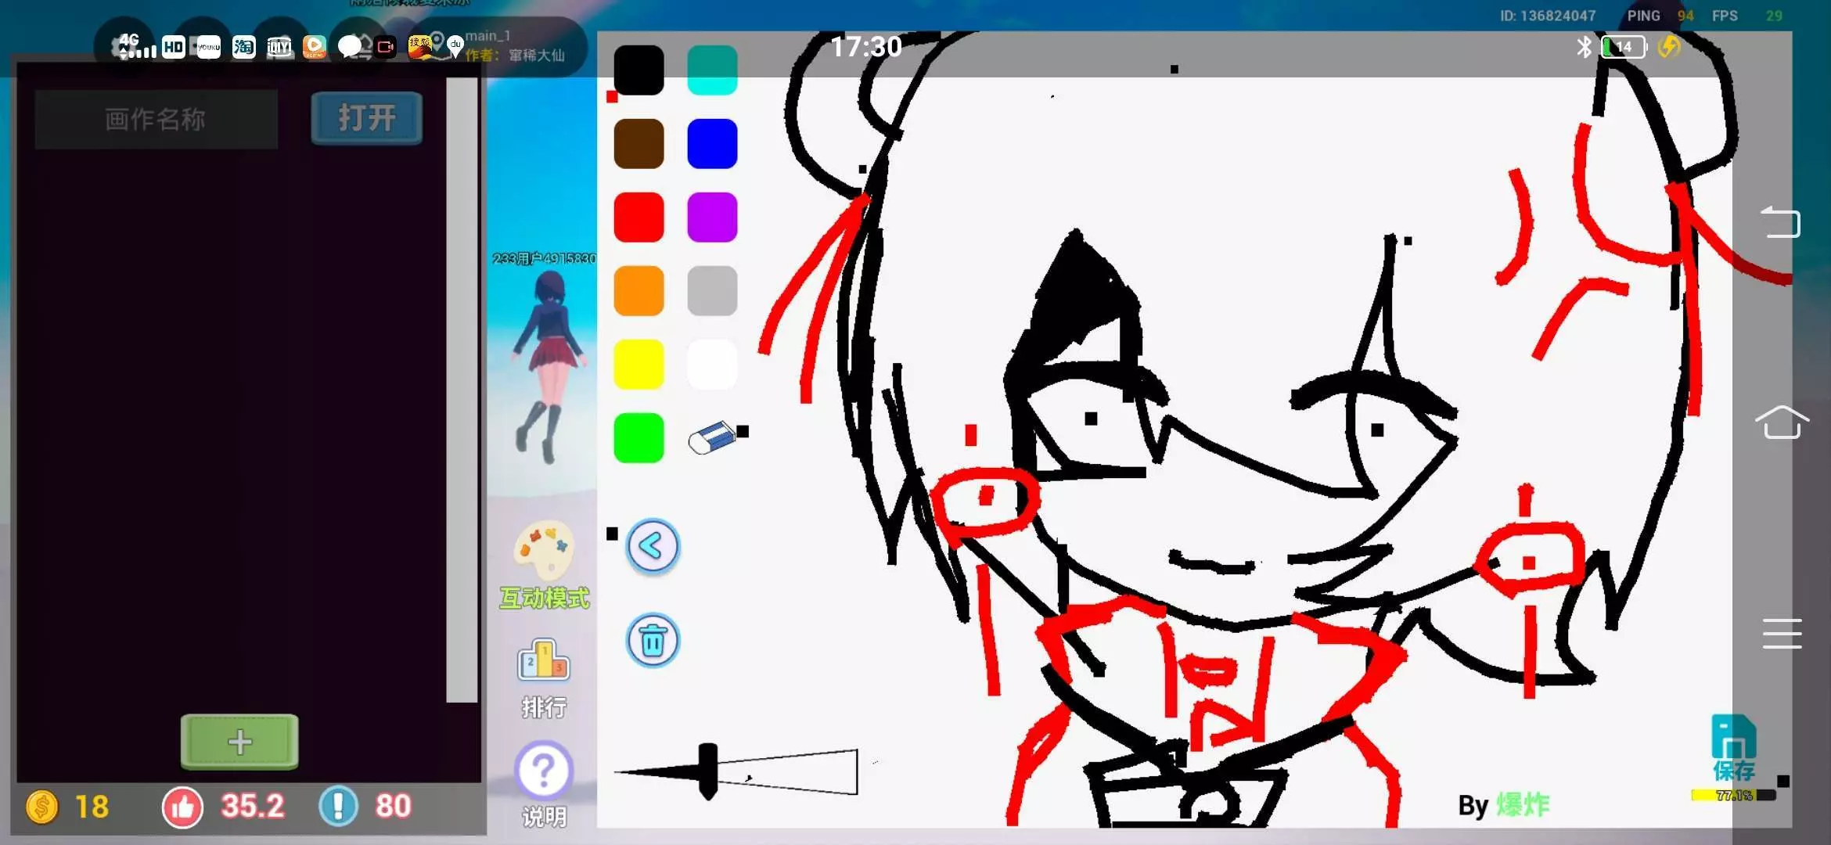Screen dimensions: 1831x845
Task: Select the eraser tool
Action: [x=711, y=437]
